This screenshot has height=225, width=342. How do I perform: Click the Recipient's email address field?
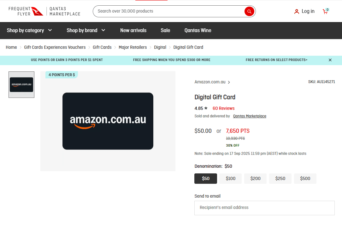[264, 208]
